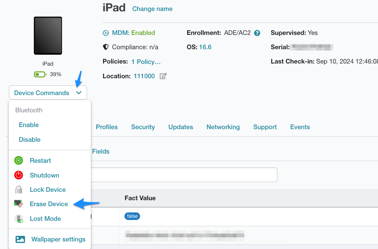Click the iPad device title heading
Image resolution: width=378 pixels, height=249 pixels.
[x=114, y=8]
